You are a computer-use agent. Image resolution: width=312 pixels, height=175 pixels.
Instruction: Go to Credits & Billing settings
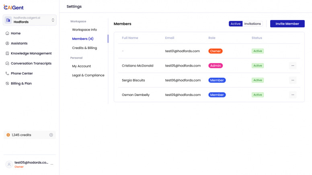pyautogui.click(x=84, y=48)
